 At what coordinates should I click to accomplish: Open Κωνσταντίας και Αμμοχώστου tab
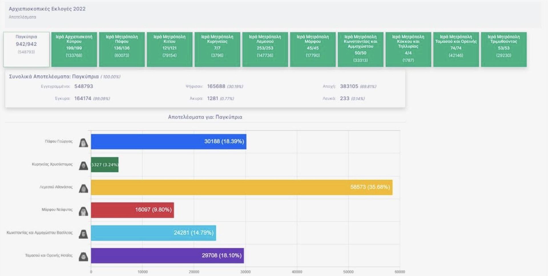click(x=360, y=49)
